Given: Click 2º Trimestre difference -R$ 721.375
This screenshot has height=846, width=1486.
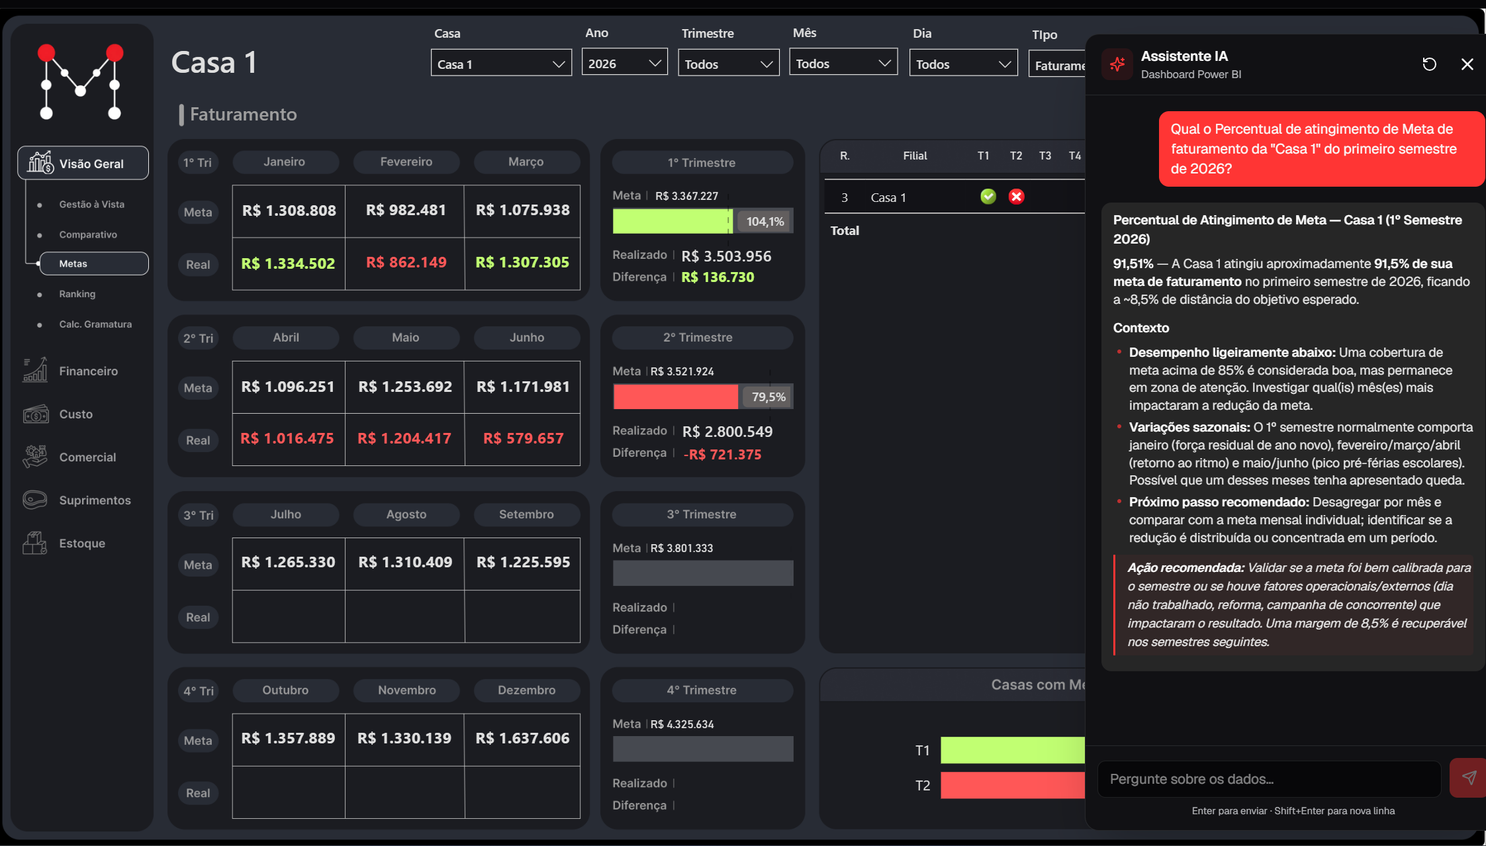Looking at the screenshot, I should (722, 455).
